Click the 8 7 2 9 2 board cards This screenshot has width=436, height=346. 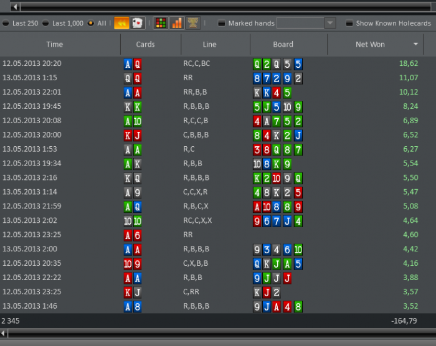tap(278, 78)
